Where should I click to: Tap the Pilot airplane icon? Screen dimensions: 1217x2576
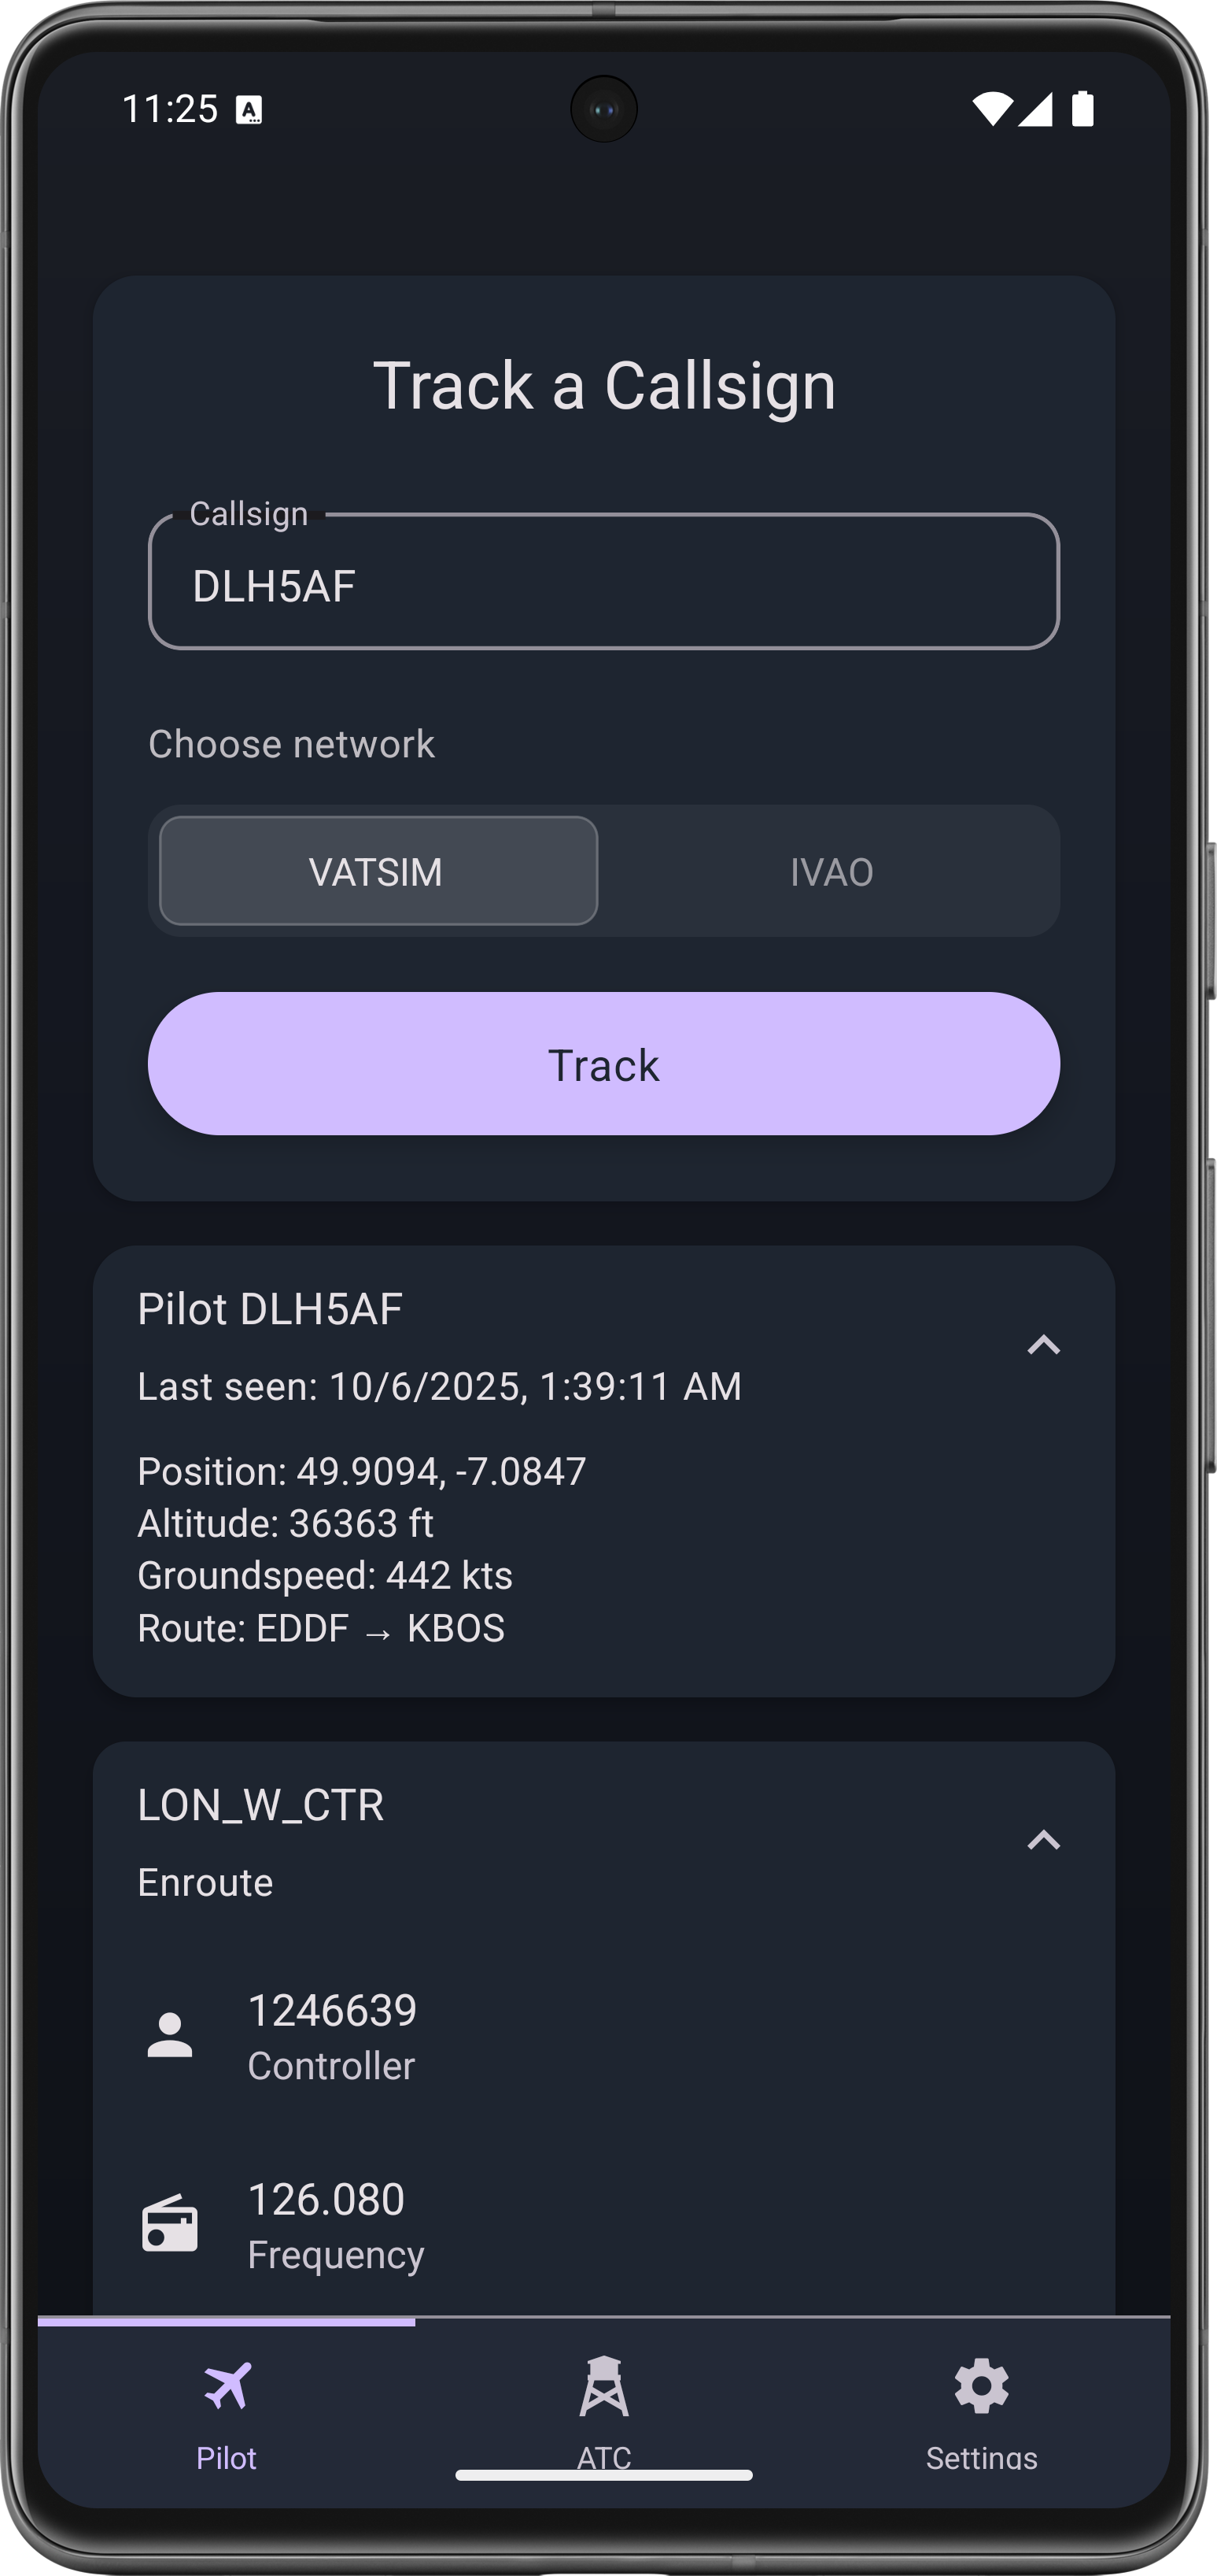point(227,2387)
